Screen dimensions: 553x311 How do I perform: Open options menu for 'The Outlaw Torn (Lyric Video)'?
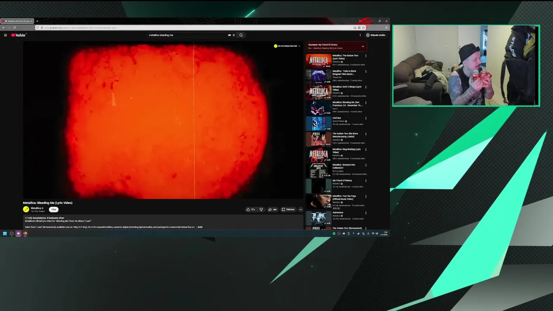(366, 56)
